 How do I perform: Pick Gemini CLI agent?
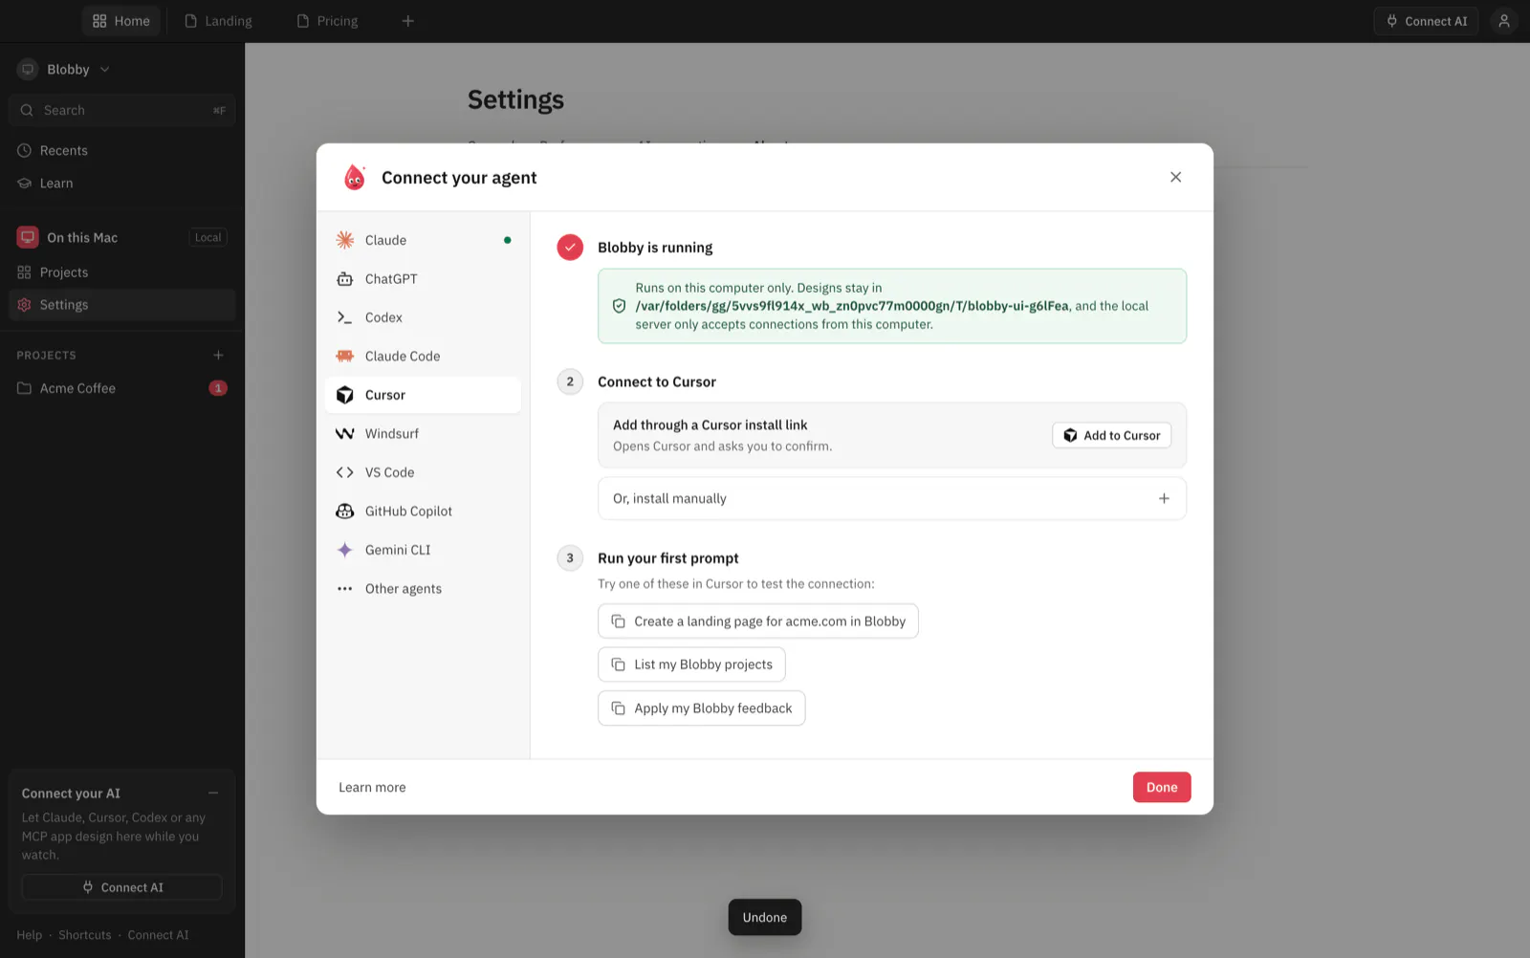[423, 550]
